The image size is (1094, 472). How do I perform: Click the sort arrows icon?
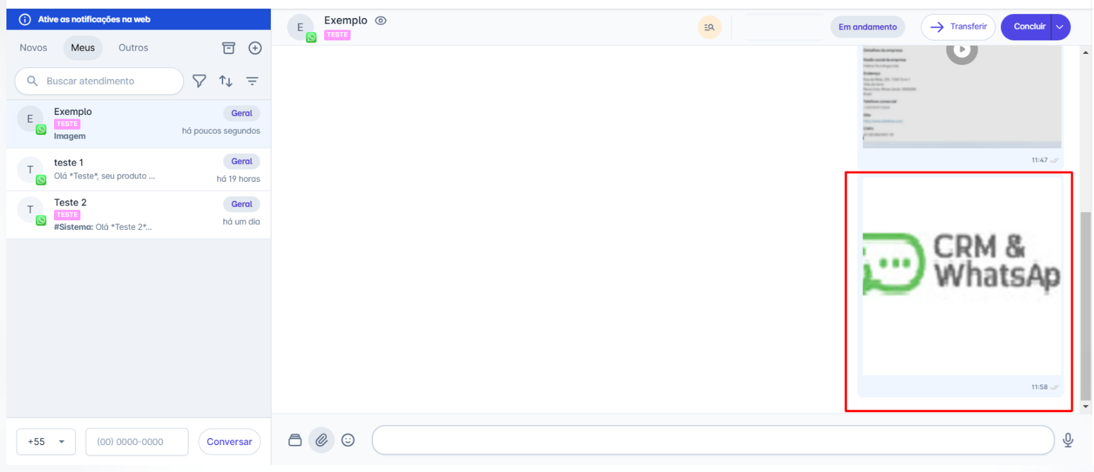pyautogui.click(x=226, y=81)
